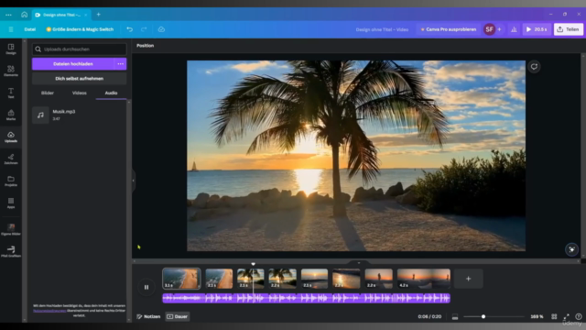Click the palm tree sunset canvas image

356,156
